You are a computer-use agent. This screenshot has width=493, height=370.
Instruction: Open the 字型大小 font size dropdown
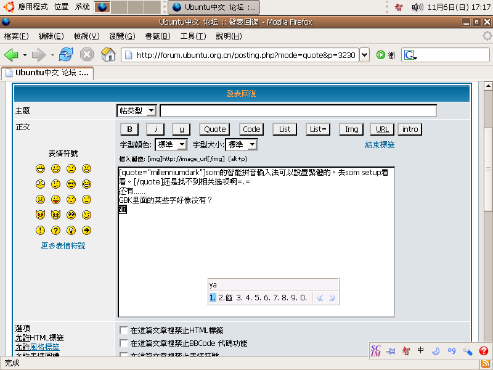(x=242, y=144)
